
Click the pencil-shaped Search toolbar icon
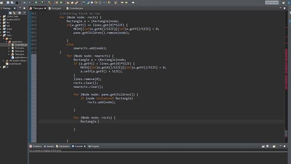(76, 3)
